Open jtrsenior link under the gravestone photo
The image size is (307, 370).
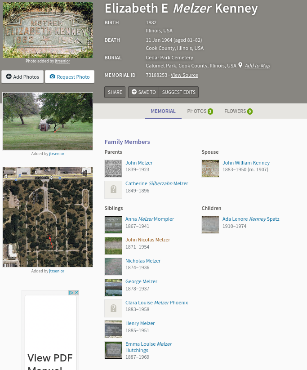pos(62,61)
